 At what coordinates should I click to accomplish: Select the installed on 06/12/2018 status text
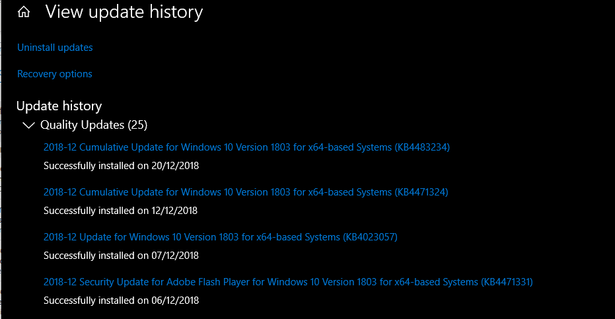[121, 300]
